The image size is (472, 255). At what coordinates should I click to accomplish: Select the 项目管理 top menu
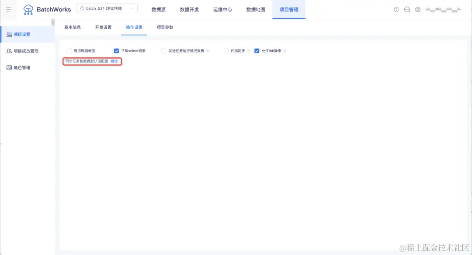(289, 10)
